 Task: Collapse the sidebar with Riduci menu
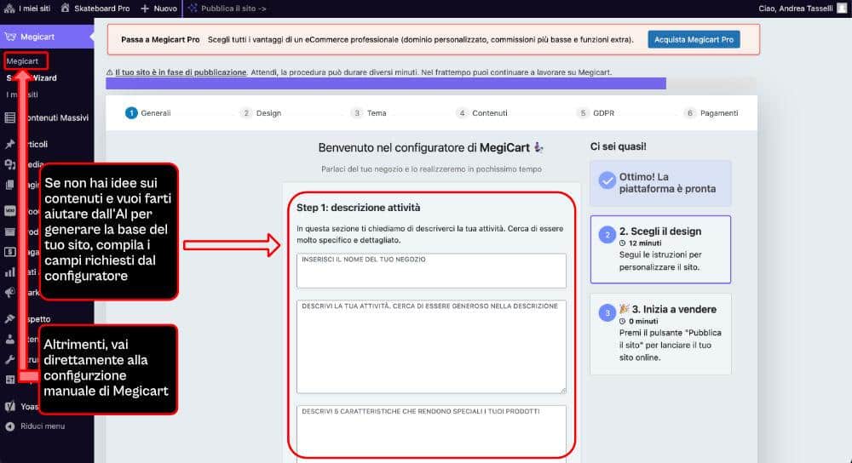(x=35, y=426)
